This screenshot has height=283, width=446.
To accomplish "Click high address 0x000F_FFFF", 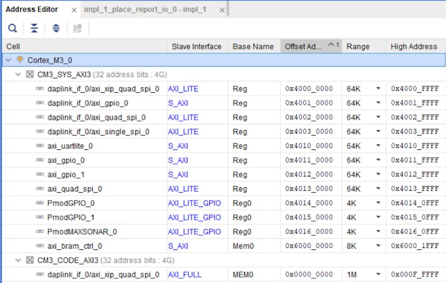I will coord(415,275).
